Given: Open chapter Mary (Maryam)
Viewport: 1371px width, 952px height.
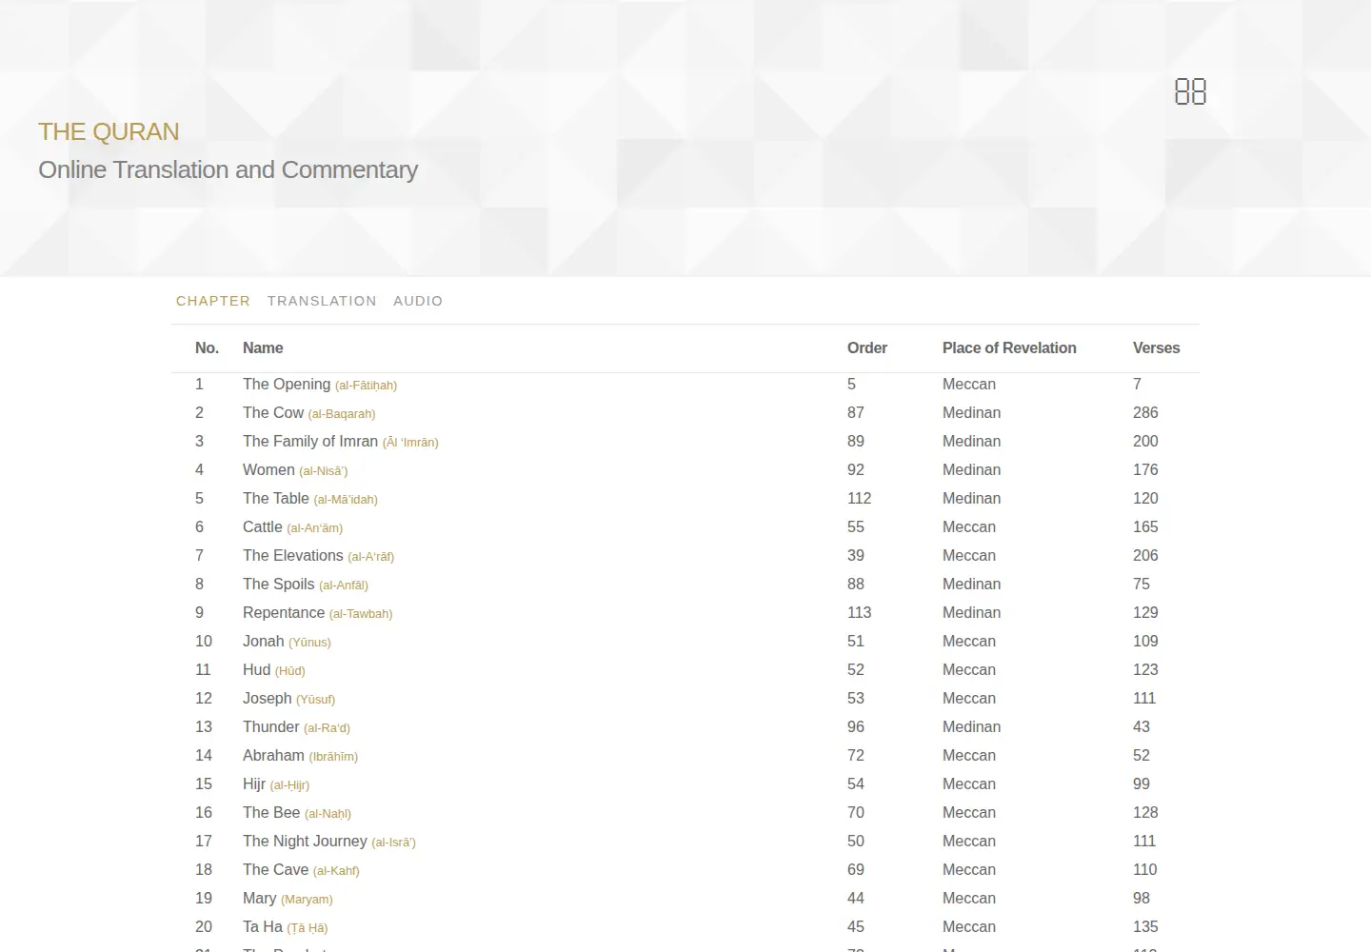Looking at the screenshot, I should (288, 899).
